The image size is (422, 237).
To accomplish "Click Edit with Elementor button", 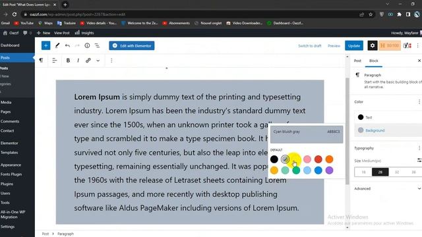I will click(132, 45).
